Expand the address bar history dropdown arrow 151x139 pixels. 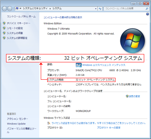tap(96, 9)
